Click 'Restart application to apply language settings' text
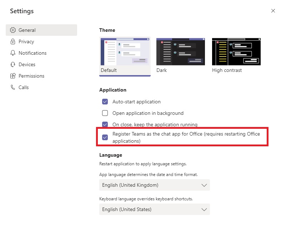Viewport: 281px width, 225px height. 143,164
